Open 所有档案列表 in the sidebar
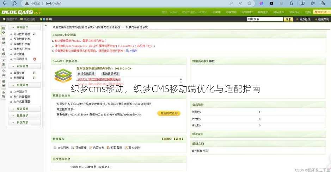 click(22, 39)
